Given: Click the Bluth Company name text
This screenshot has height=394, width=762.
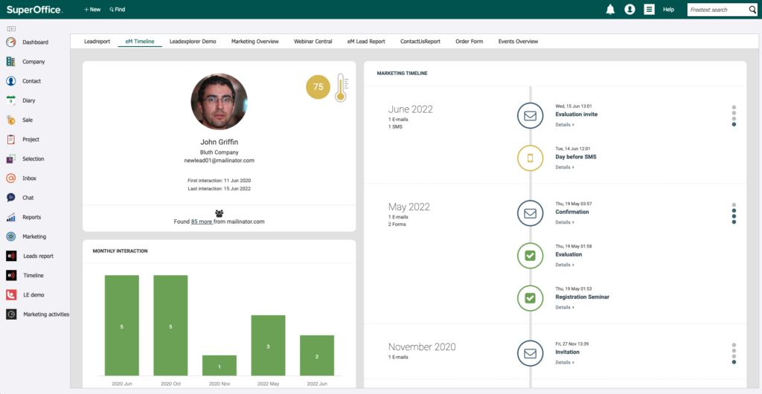Looking at the screenshot, I should [x=220, y=152].
